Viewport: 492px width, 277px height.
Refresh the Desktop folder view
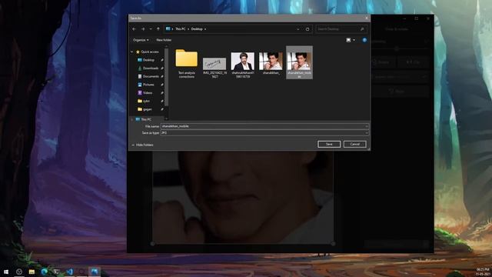[x=307, y=29]
